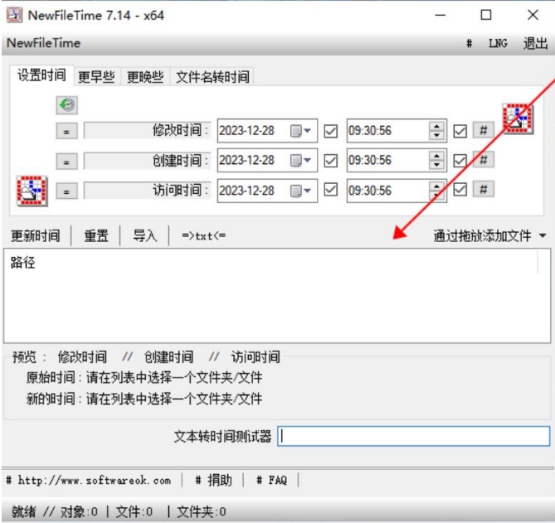Click 退出 to exit the program
The height and width of the screenshot is (523, 555).
click(535, 43)
